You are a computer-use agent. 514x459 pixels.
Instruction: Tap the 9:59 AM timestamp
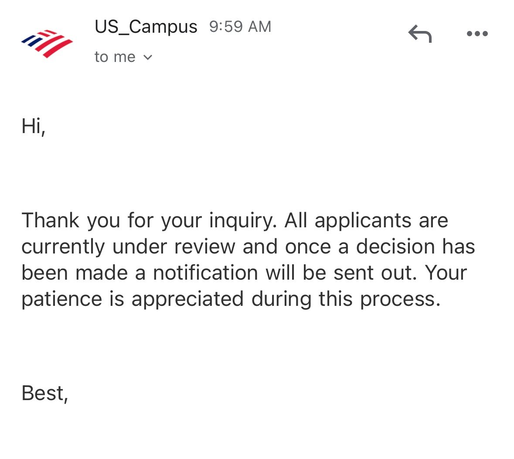(240, 27)
